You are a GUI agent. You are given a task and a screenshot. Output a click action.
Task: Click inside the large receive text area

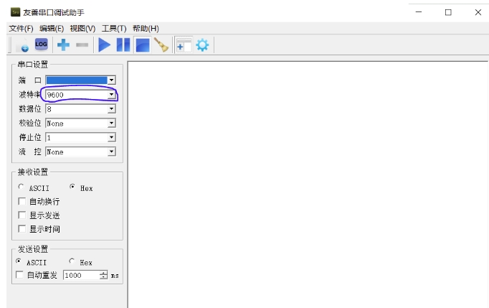308,185
